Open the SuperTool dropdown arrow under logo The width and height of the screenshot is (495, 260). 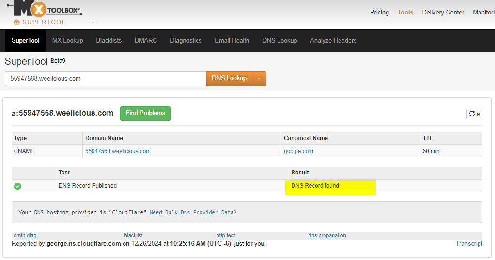coord(93,22)
